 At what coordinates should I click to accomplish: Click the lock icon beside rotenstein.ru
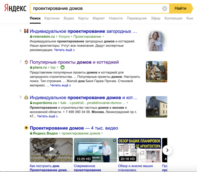[31, 37]
